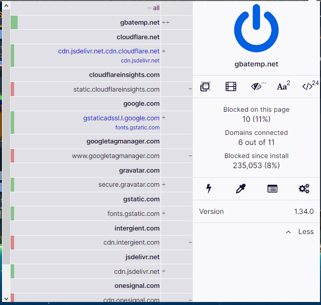The width and height of the screenshot is (321, 305).
Task: Click rule cell for static.cloudflareinsights.com
Action: (177, 89)
